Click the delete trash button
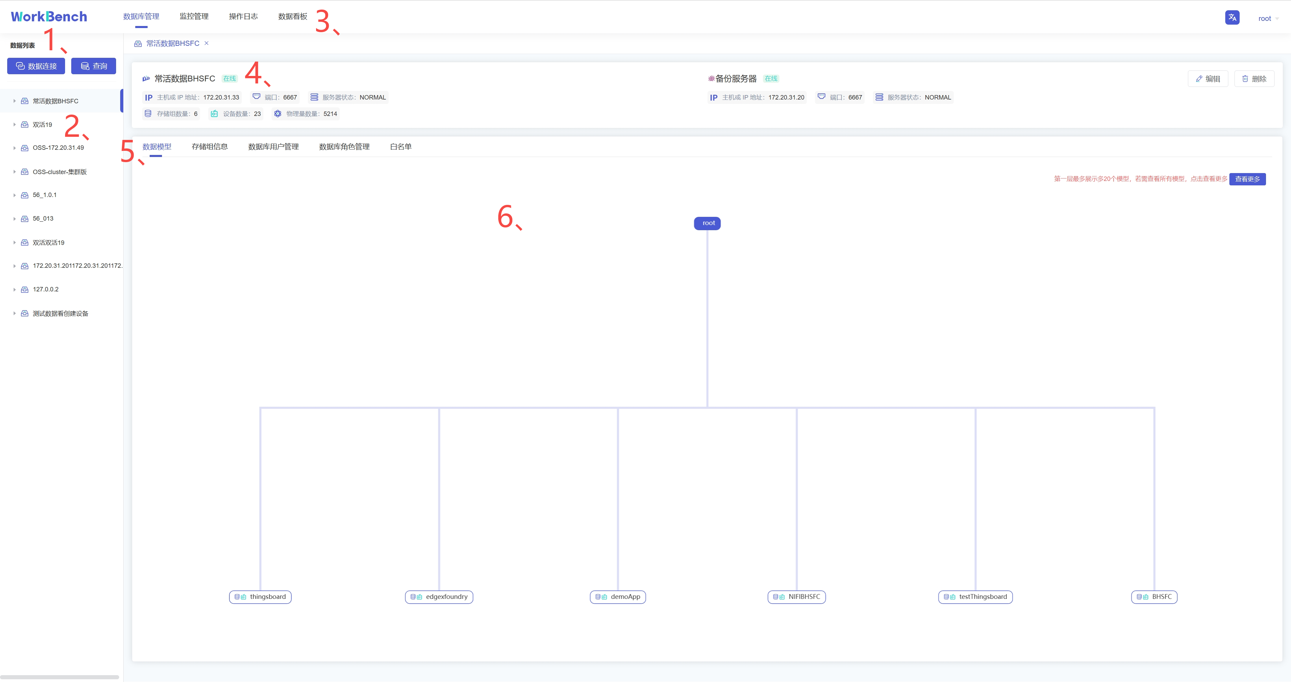This screenshot has height=682, width=1291. click(x=1254, y=79)
